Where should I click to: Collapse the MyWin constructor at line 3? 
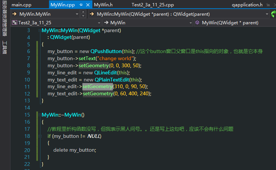tap(40, 30)
